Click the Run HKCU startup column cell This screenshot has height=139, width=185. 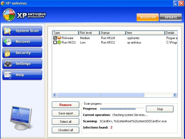[x=108, y=42]
